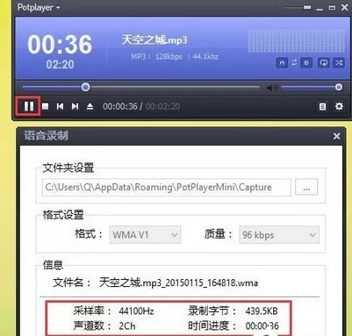Mute the volume speaker icon
The height and width of the screenshot is (336, 352).
(272, 87)
